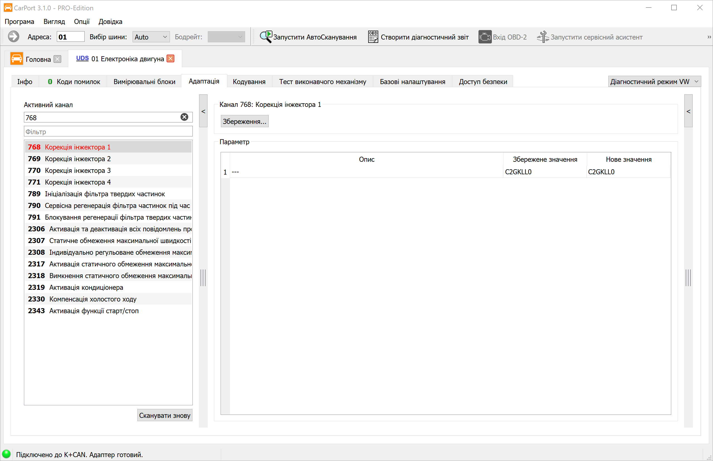The image size is (713, 461).
Task: Start AutoScan with the magnifier icon
Action: (266, 37)
